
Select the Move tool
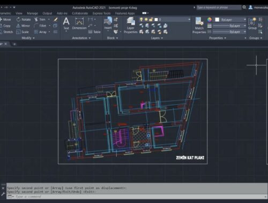(x=6, y=19)
